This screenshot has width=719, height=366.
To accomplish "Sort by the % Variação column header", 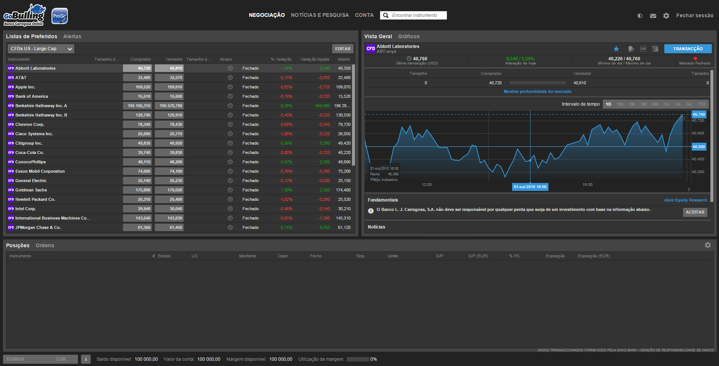I will (281, 59).
